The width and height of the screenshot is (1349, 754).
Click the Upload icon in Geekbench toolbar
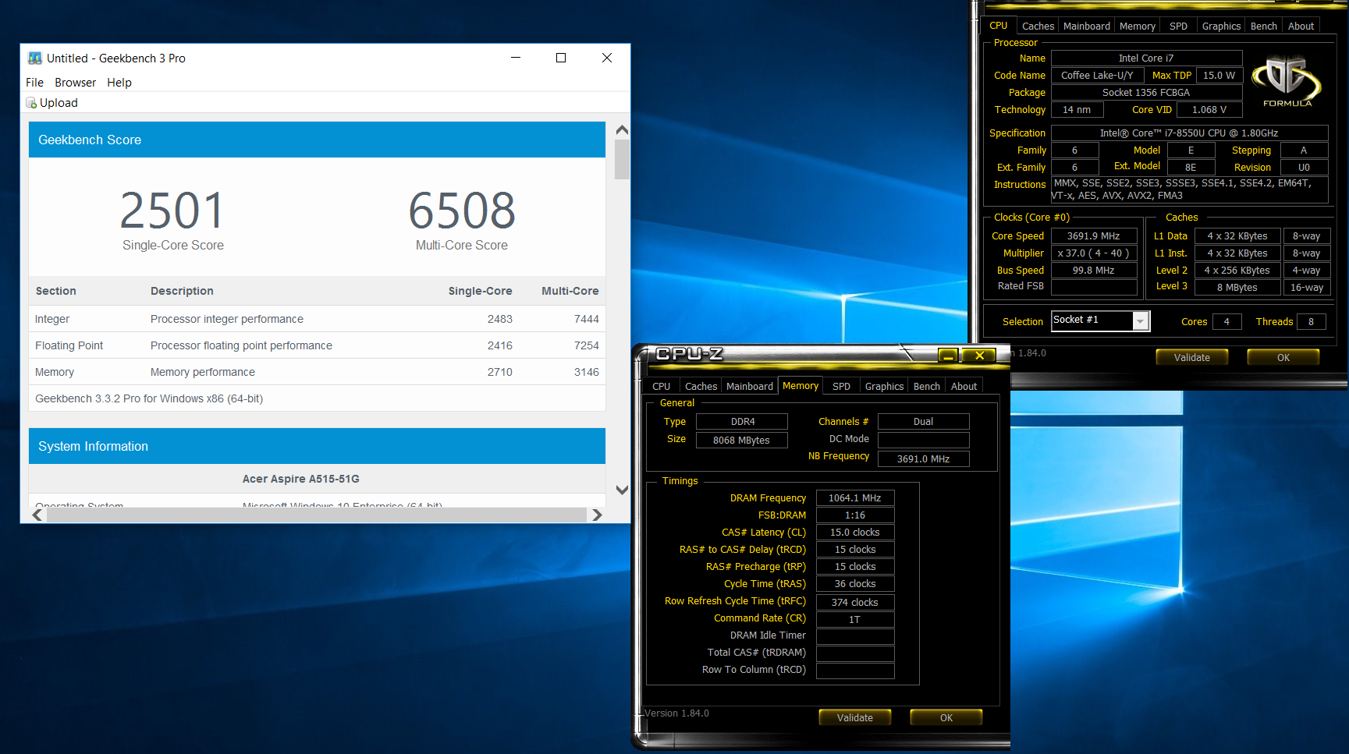[x=31, y=103]
